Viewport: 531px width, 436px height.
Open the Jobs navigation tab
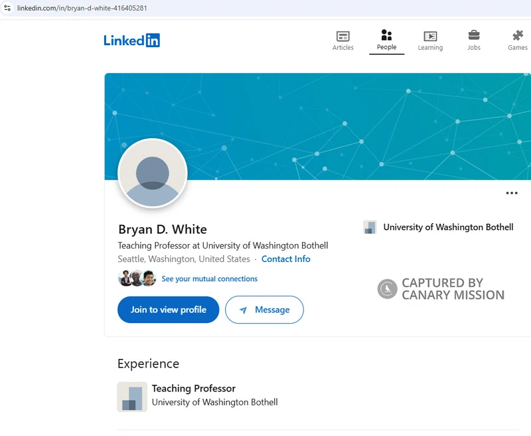coord(474,41)
